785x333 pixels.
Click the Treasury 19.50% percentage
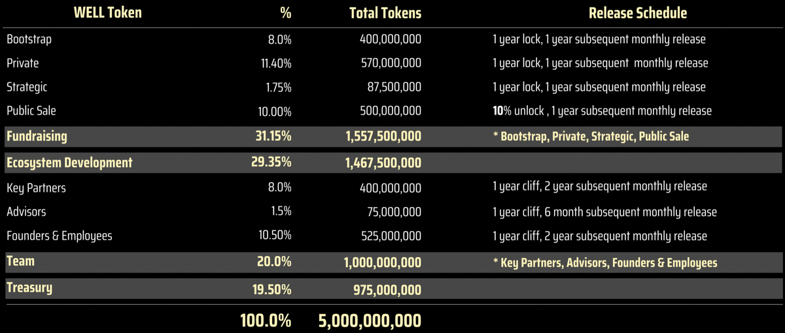273,289
